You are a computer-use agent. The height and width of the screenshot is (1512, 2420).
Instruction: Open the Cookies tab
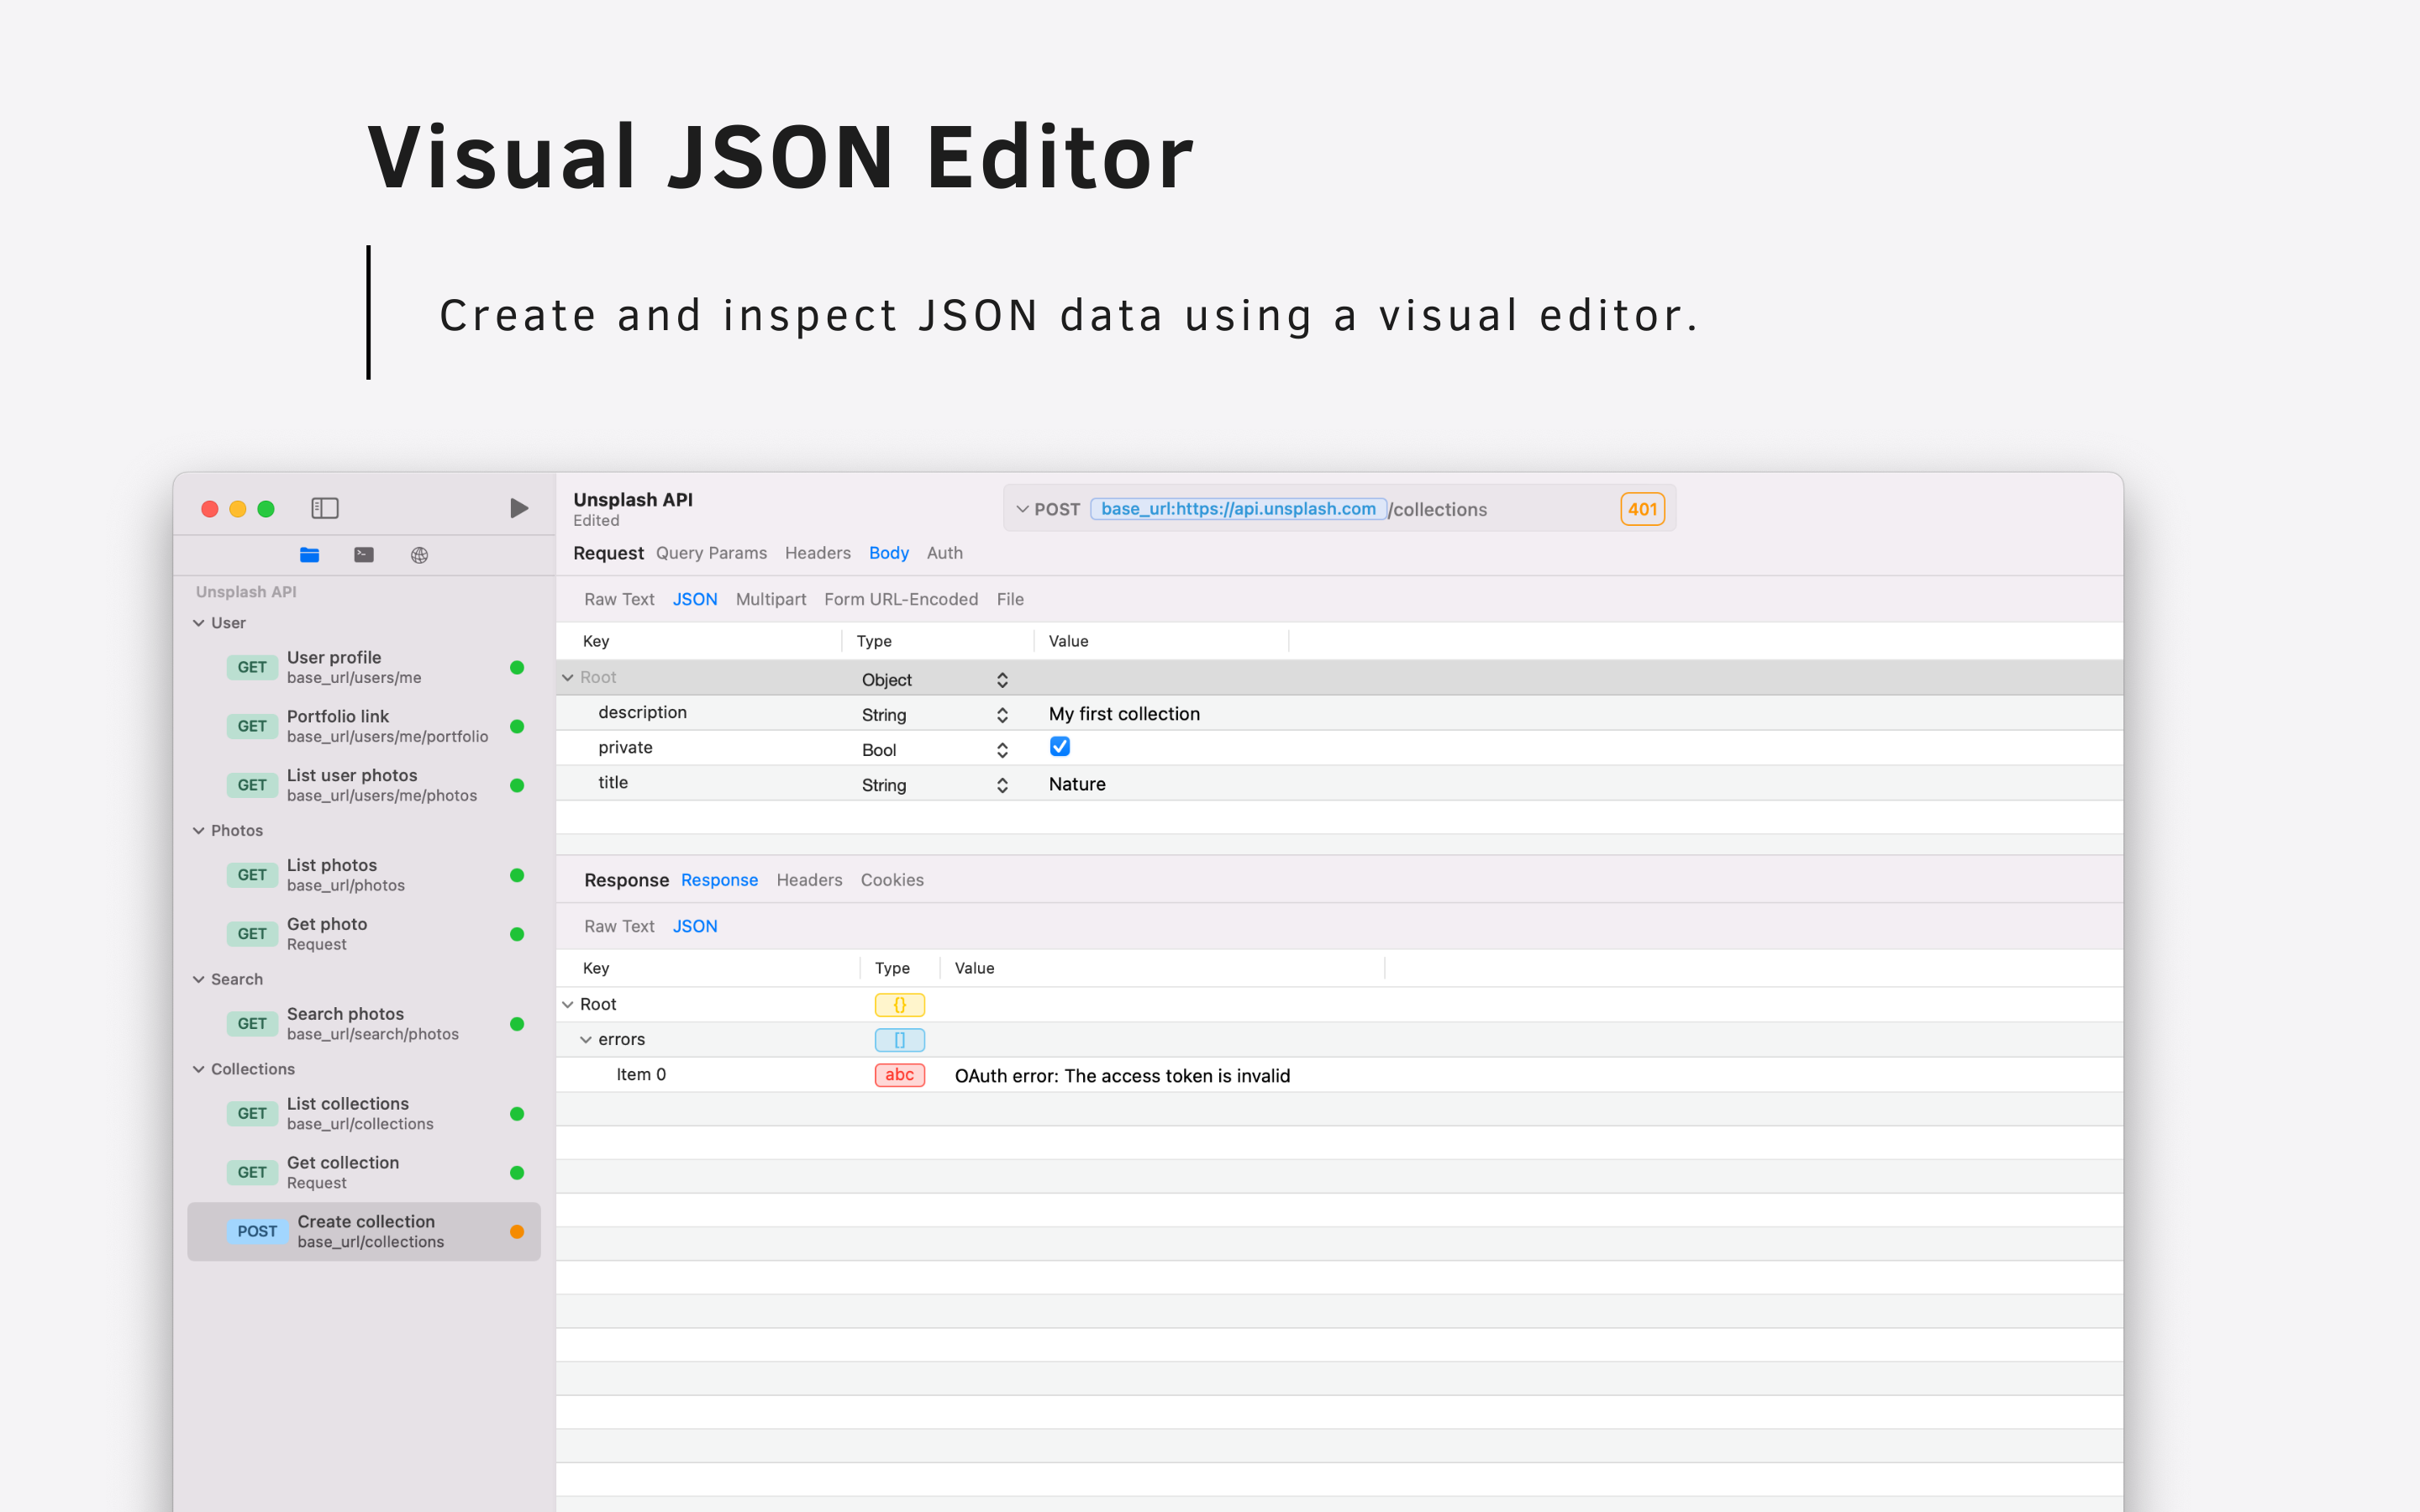(x=892, y=880)
